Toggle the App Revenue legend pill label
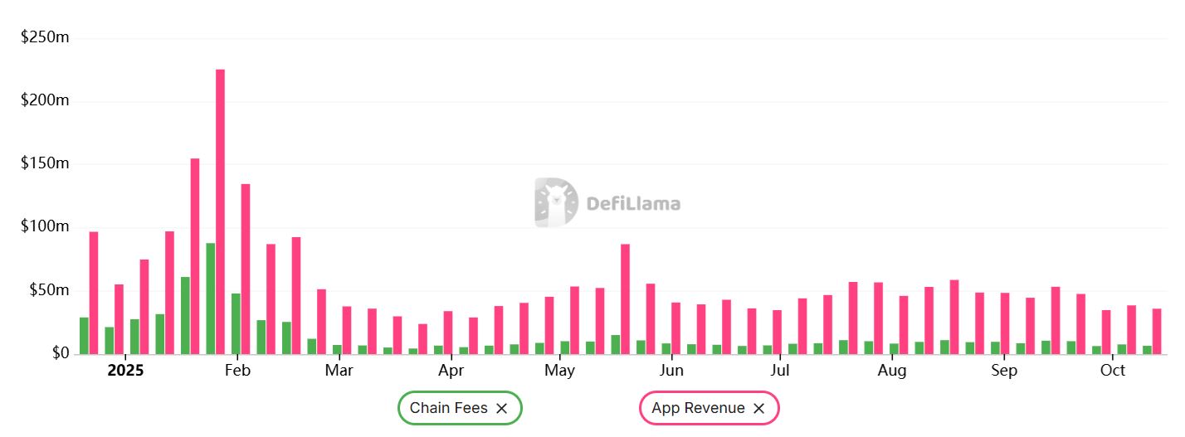Screen dimensions: 1185x437 (697, 408)
